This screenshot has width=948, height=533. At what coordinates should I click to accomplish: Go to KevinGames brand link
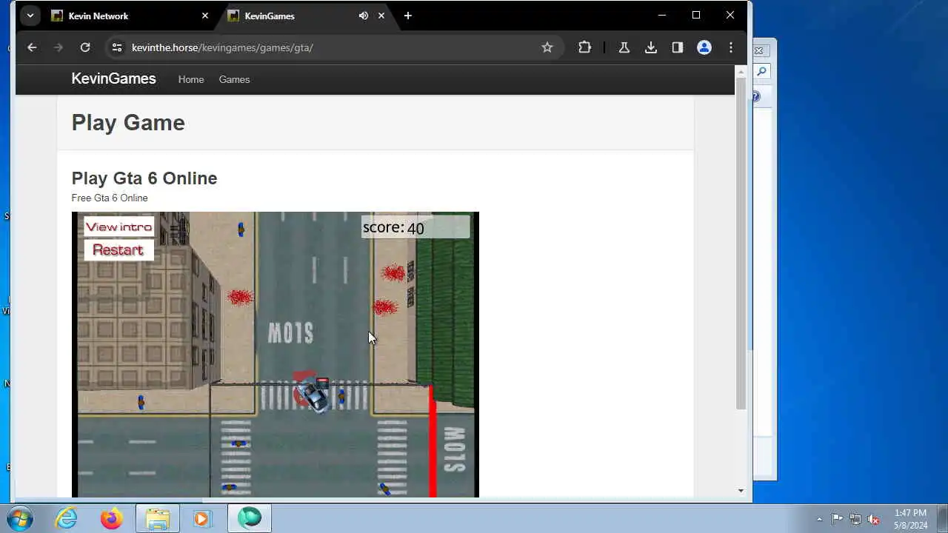113,78
